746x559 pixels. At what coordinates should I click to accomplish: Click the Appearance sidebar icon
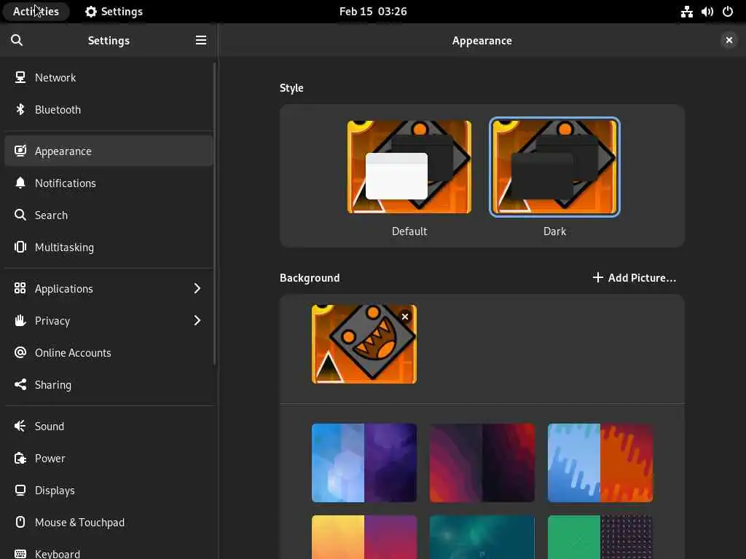click(20, 151)
